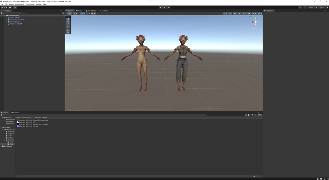Open version control settings gear
Image resolution: width=329 pixels, height=180 pixels.
15,7
